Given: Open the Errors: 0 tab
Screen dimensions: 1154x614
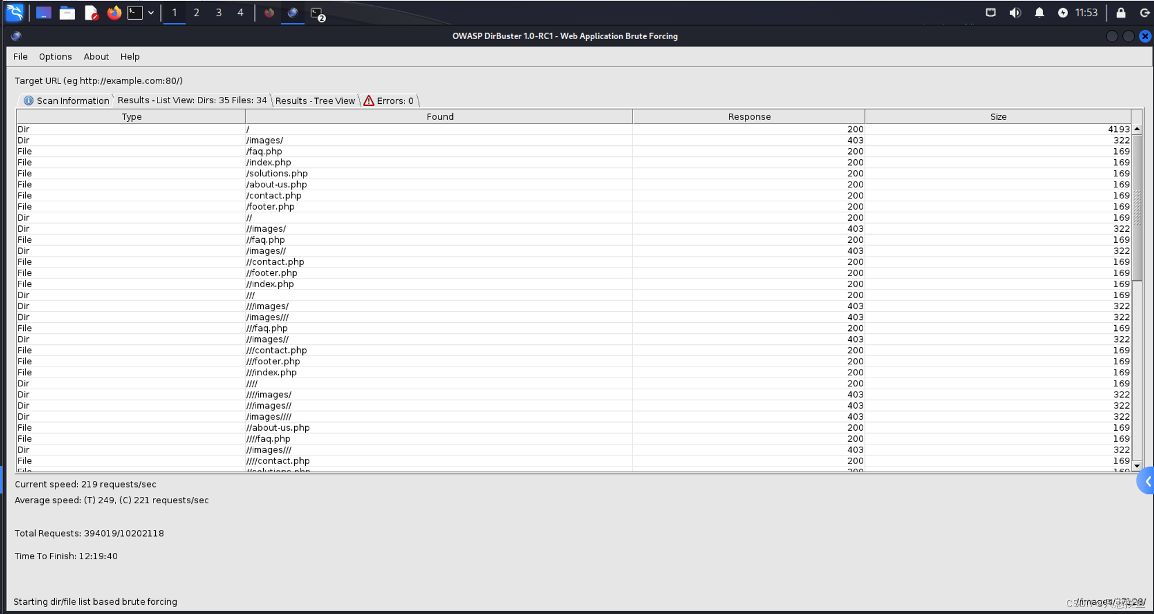Looking at the screenshot, I should click(x=389, y=100).
